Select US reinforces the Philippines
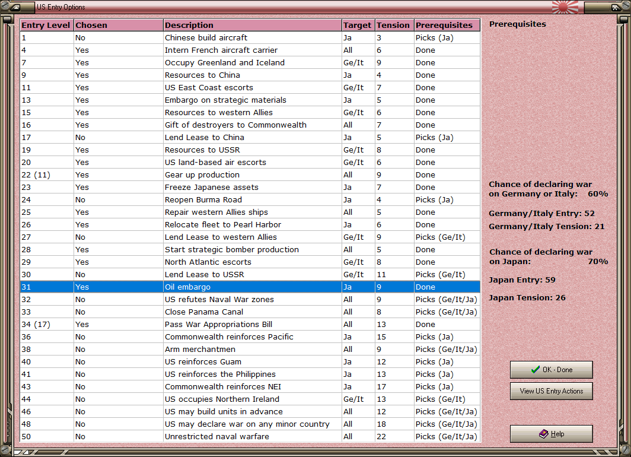631x457 pixels. click(x=250, y=375)
